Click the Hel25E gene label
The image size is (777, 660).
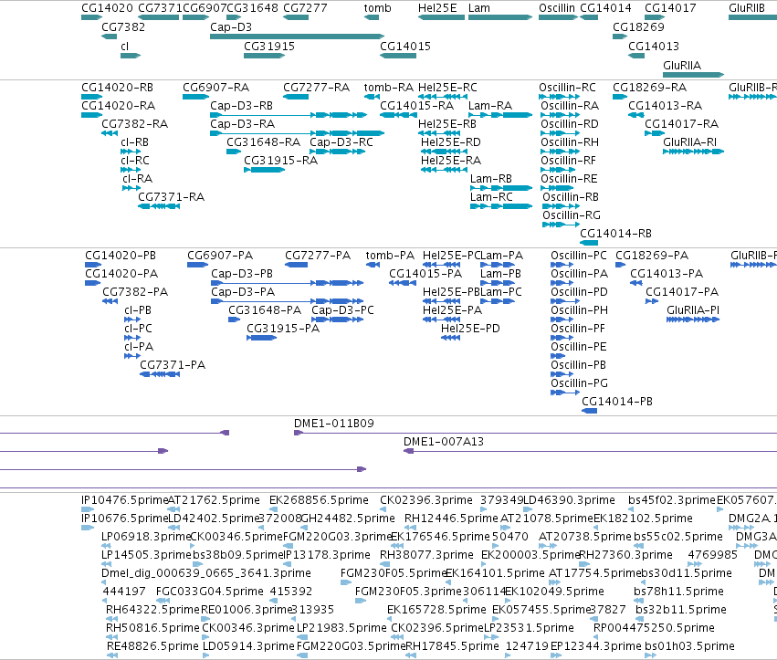pos(437,8)
